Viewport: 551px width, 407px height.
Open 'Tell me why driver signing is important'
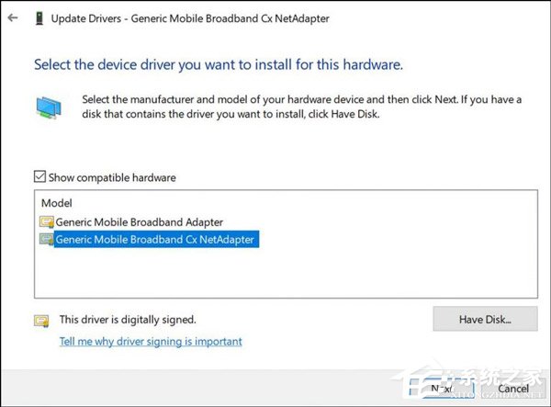point(151,341)
